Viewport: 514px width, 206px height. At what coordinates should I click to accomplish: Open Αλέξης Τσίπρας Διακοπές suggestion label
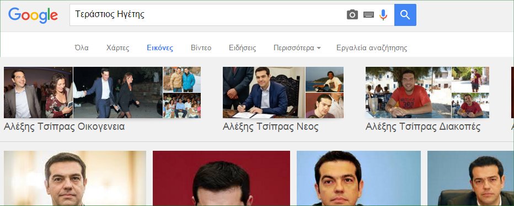coord(423,126)
